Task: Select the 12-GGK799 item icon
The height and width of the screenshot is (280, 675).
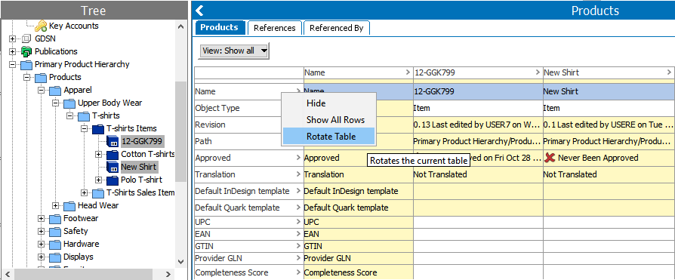Action: pyautogui.click(x=112, y=141)
